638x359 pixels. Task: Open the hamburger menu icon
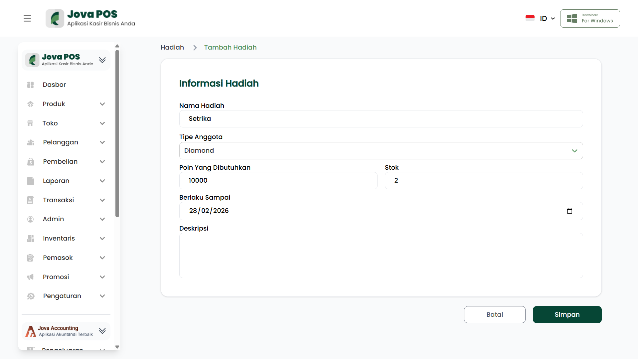tap(27, 18)
